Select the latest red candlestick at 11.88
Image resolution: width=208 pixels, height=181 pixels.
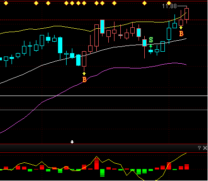pos(186,14)
